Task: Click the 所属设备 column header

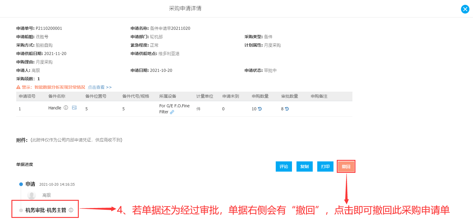Action: tap(168, 96)
